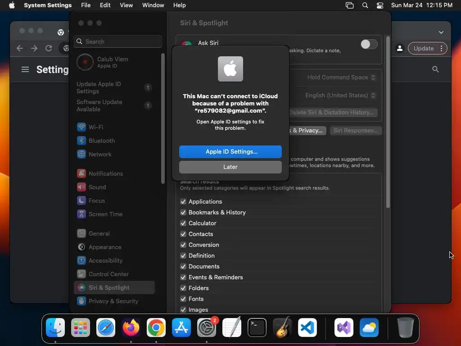Uncheck the Definition checkbox

tap(183, 256)
